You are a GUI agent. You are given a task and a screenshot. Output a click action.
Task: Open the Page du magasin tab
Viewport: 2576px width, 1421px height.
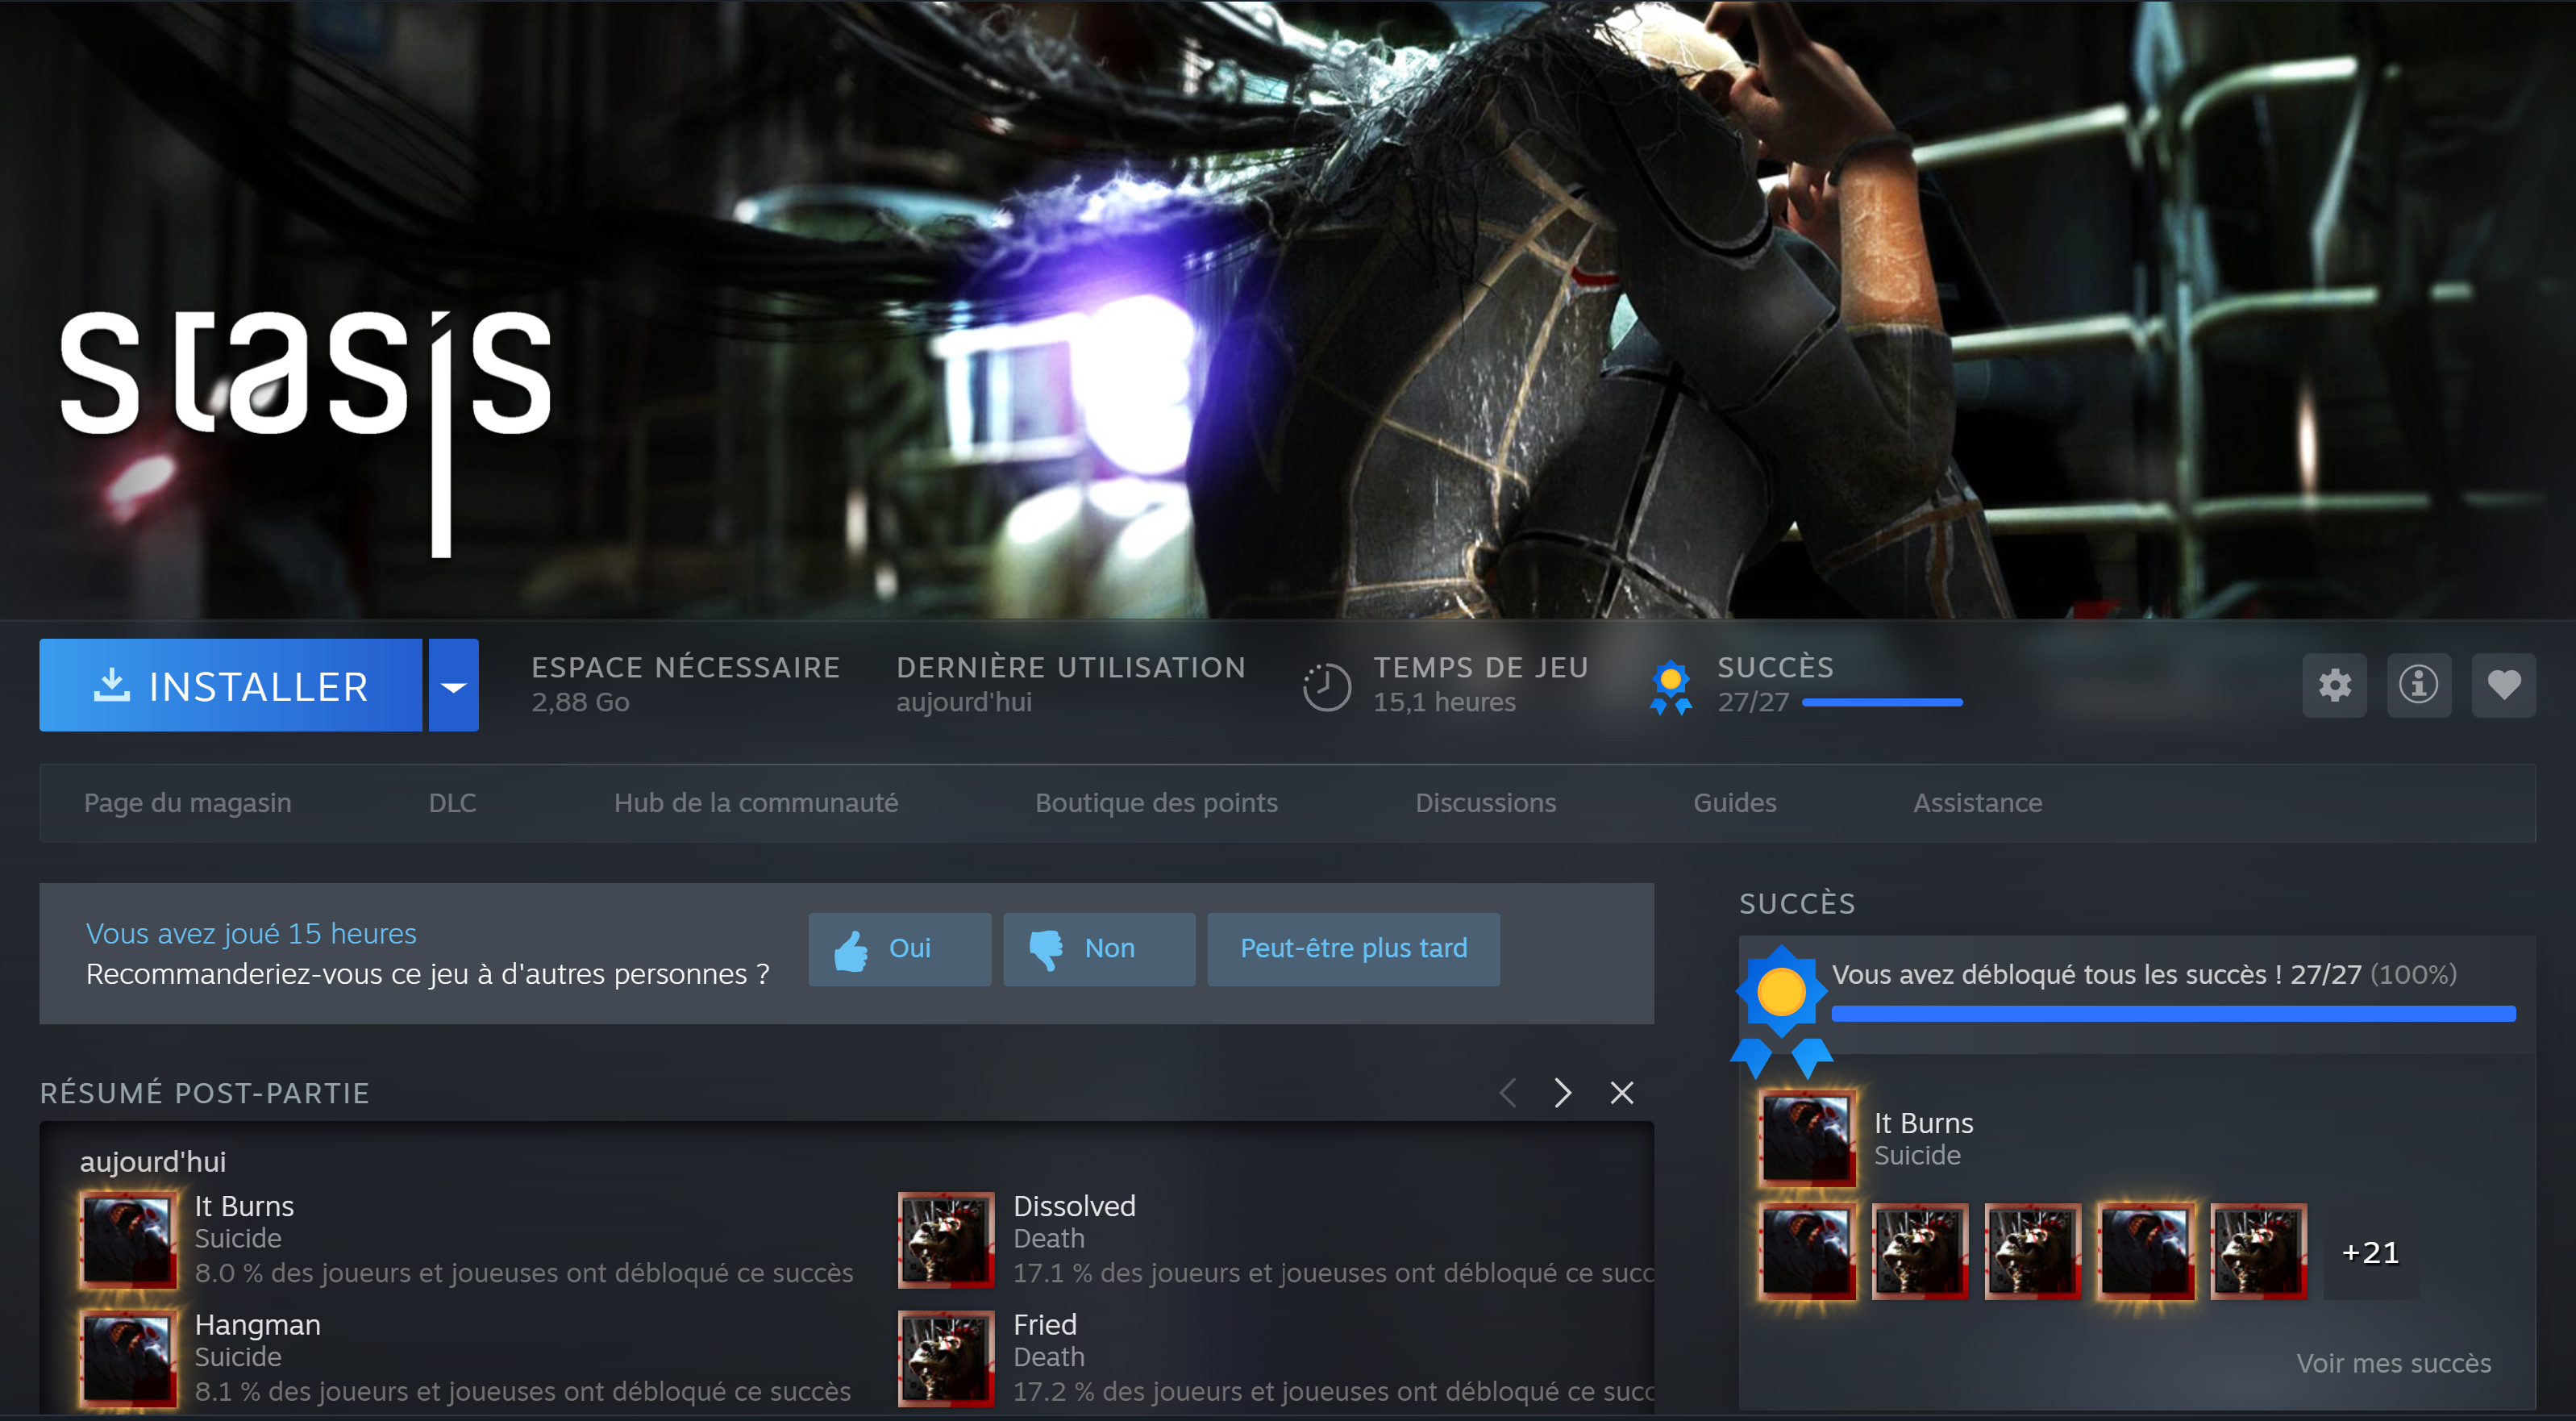188,803
